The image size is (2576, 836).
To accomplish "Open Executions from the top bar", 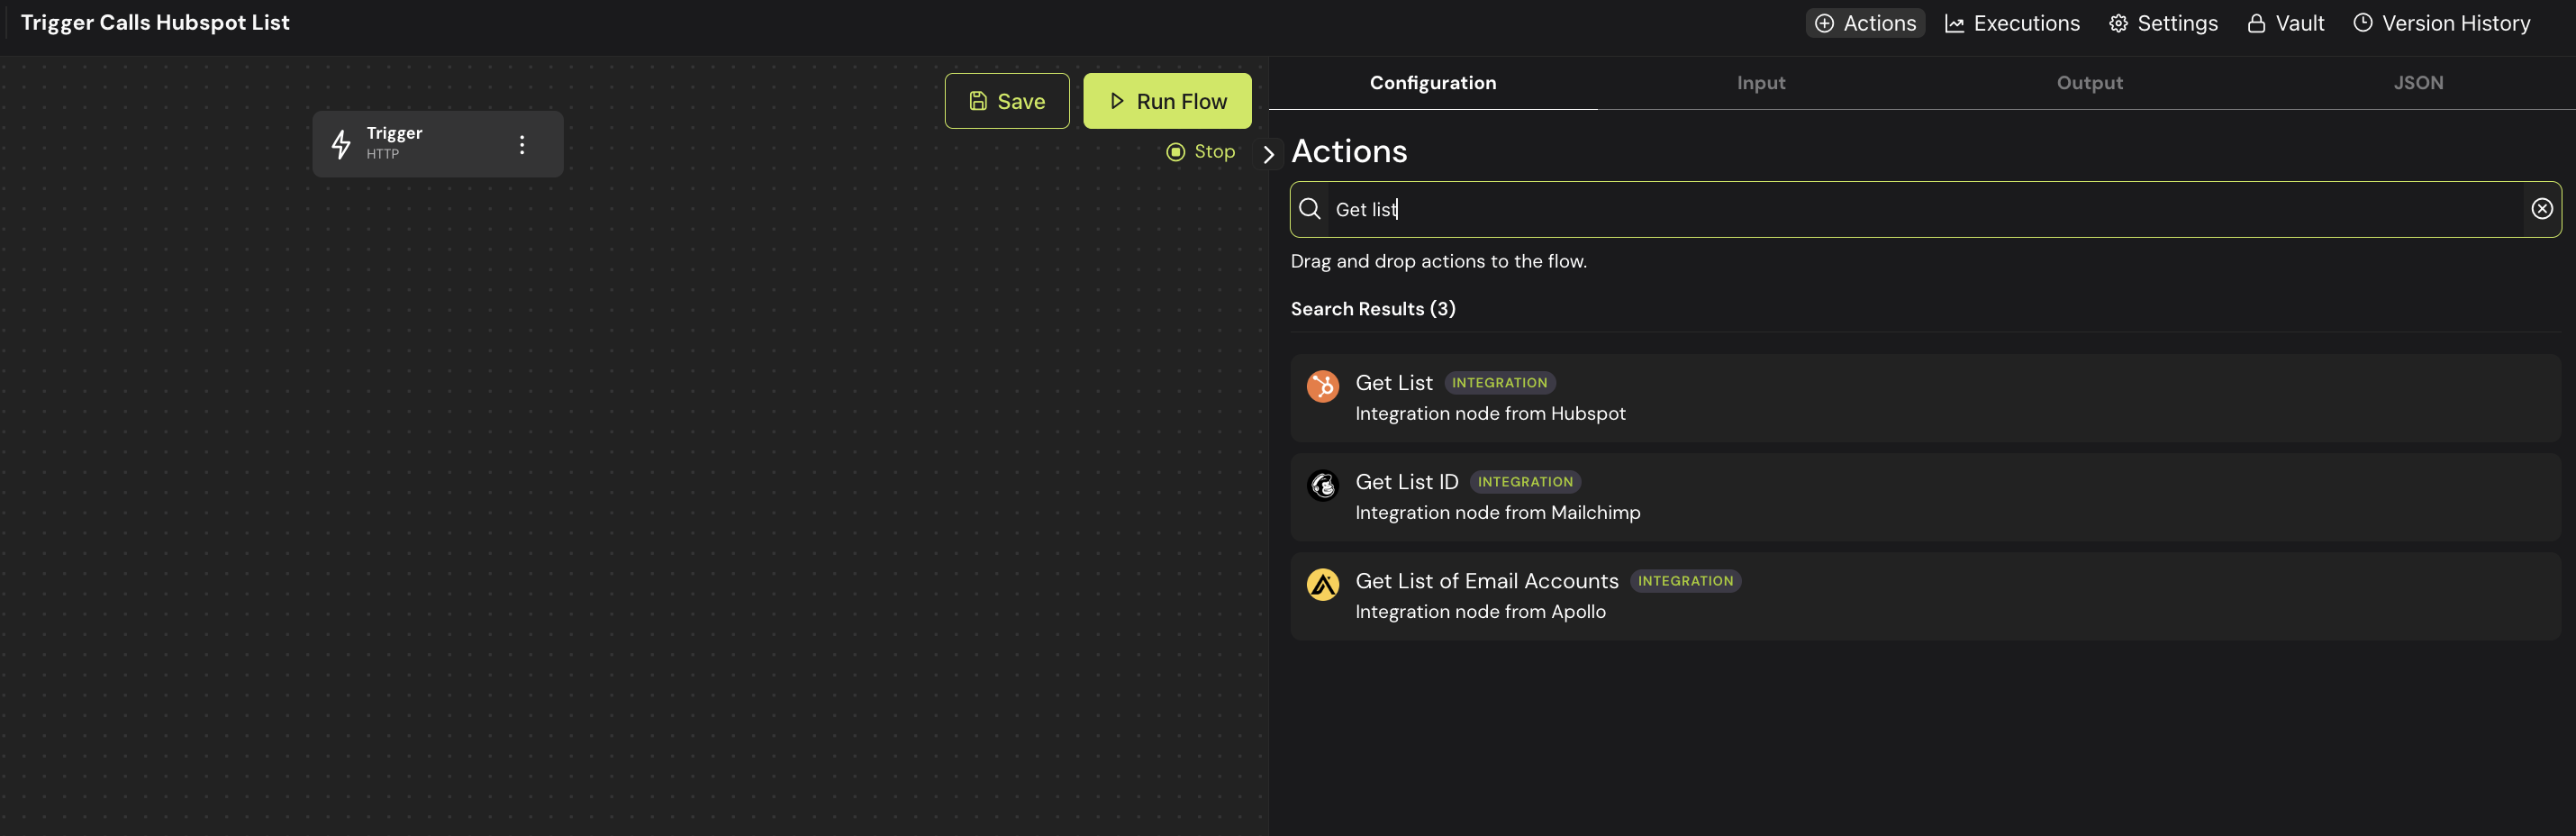I will [x=2011, y=23].
